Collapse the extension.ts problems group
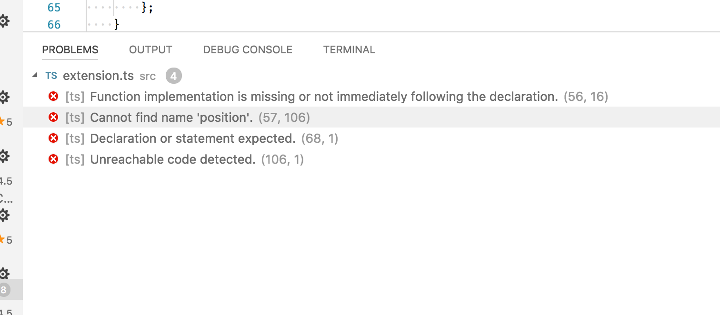 tap(34, 75)
